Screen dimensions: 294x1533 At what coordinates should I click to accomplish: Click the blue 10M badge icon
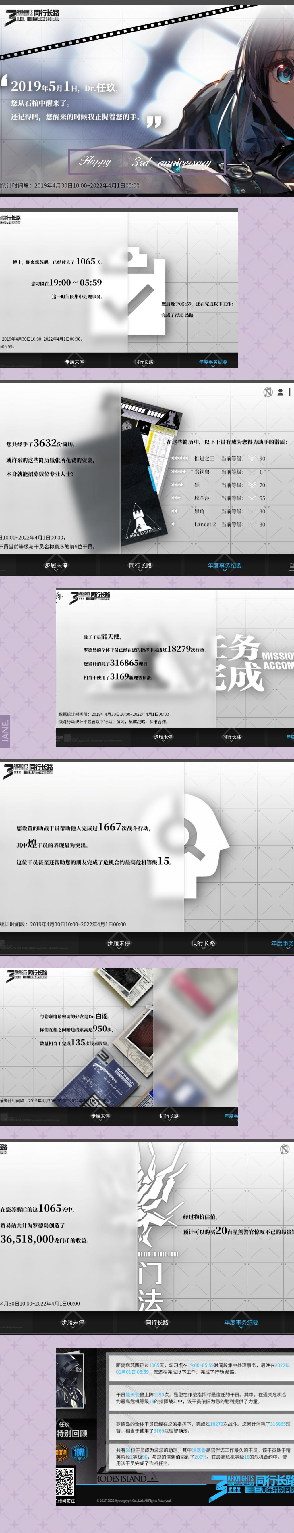point(80,1453)
